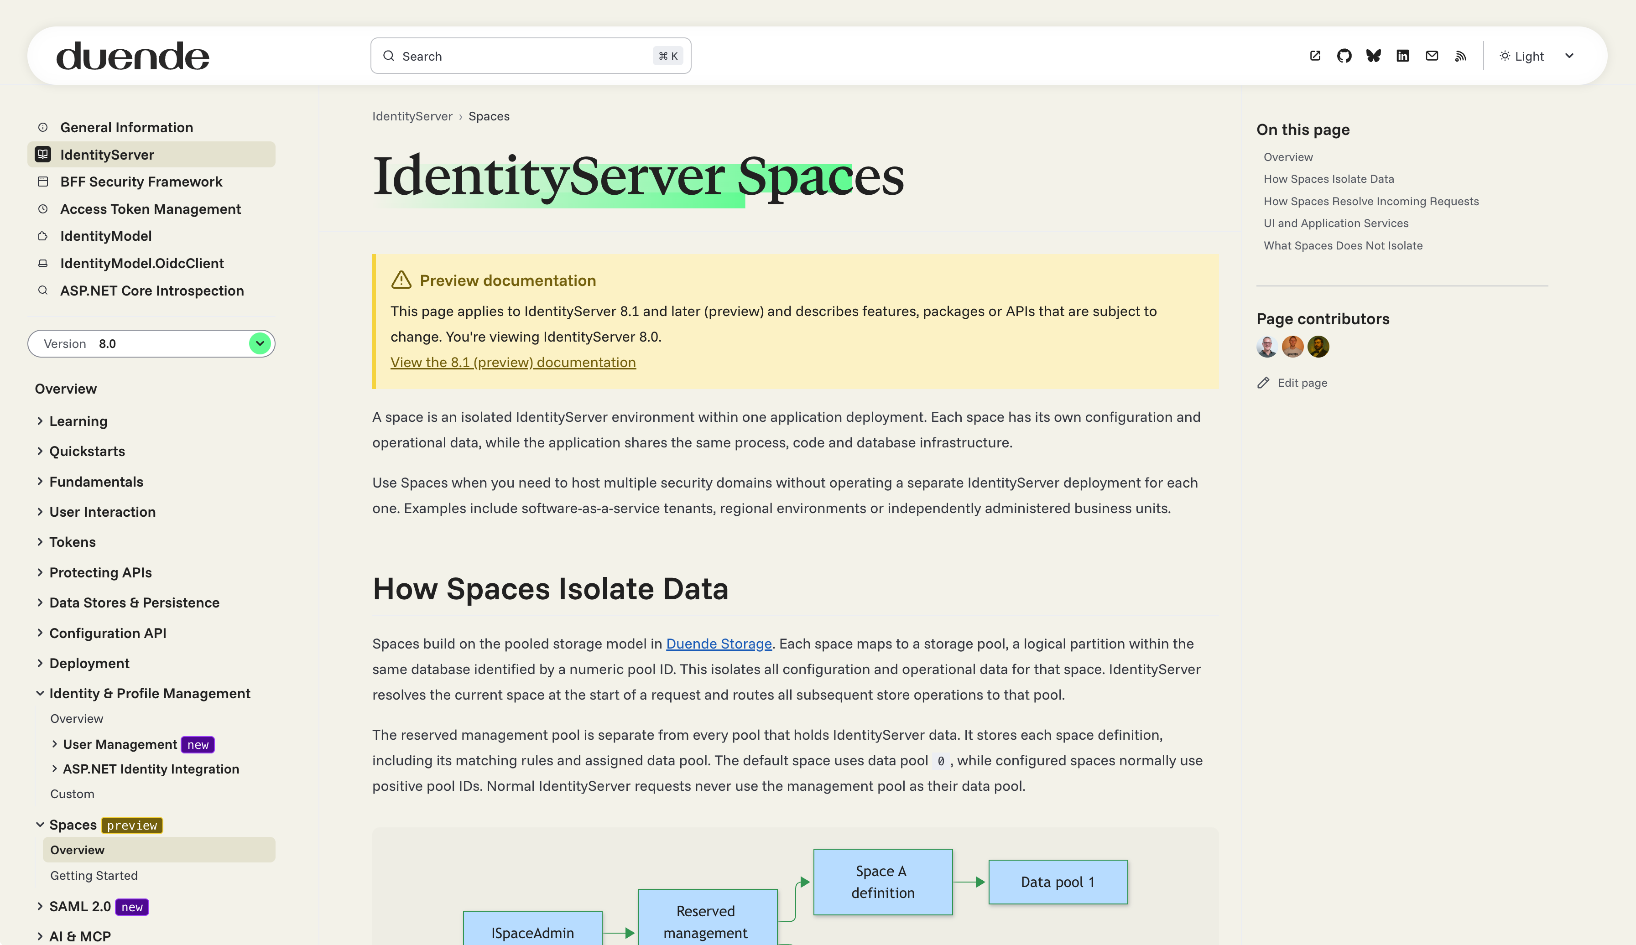Click the ASP.NET Core Introspection magnifier icon
The width and height of the screenshot is (1636, 945).
pos(43,290)
